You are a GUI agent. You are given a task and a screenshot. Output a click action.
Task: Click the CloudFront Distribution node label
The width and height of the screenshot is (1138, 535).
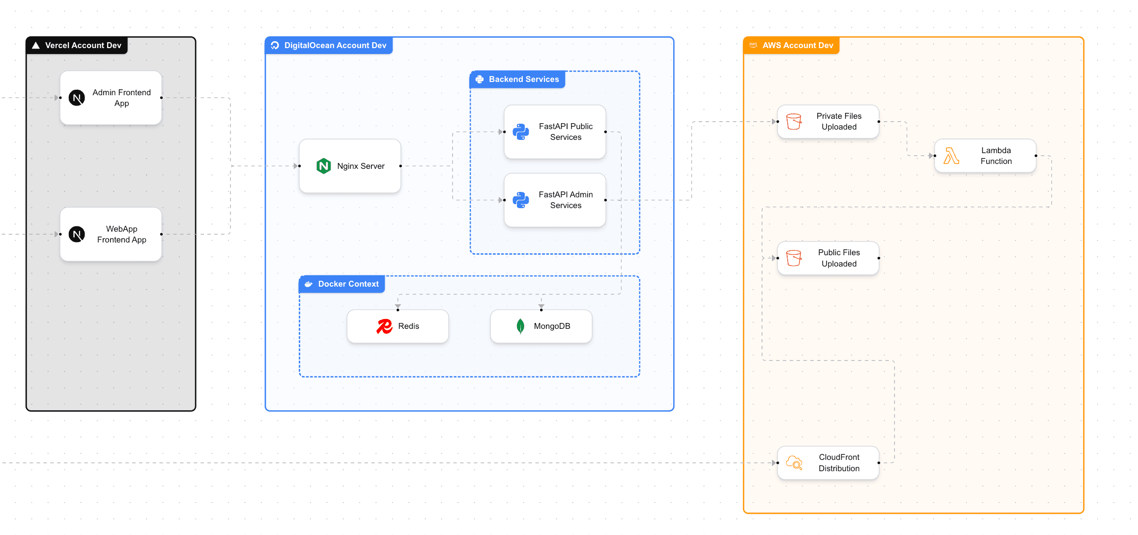tap(839, 463)
